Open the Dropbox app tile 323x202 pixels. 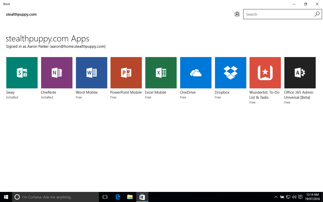[231, 73]
